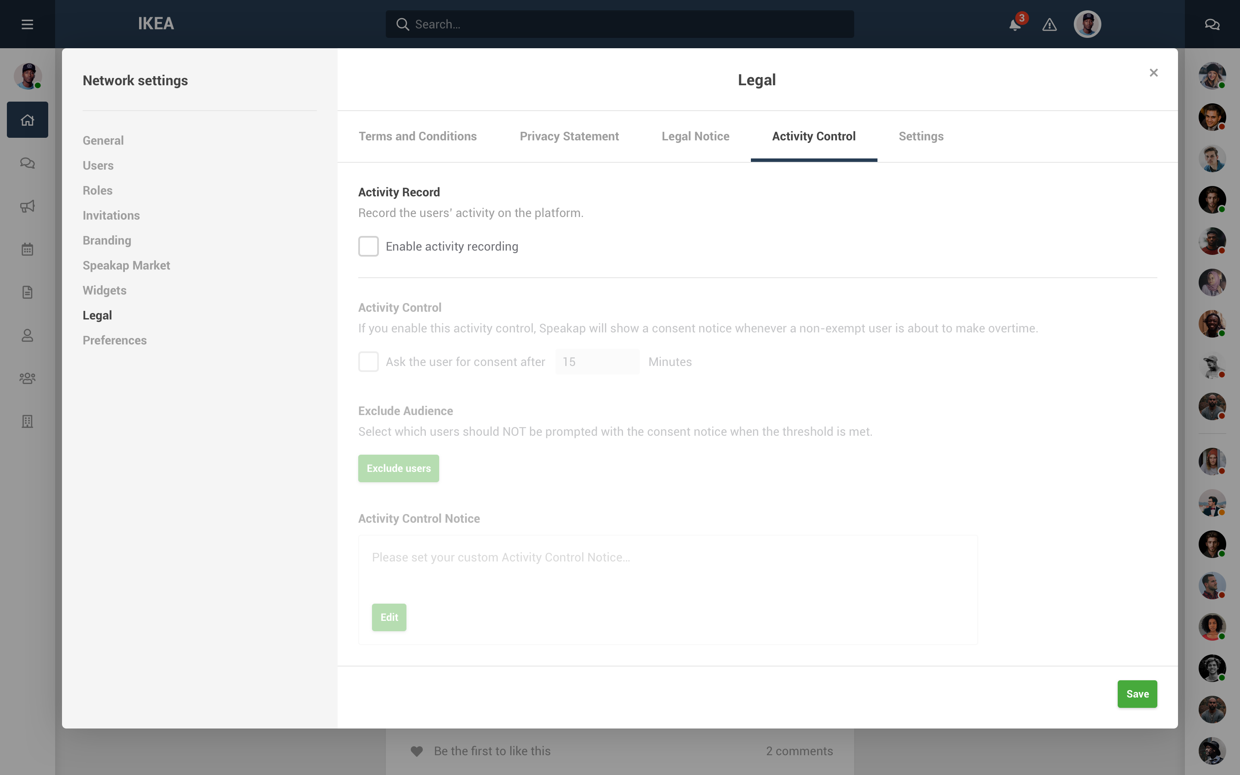
Task: Open documents page icon in sidebar
Action: (x=27, y=292)
